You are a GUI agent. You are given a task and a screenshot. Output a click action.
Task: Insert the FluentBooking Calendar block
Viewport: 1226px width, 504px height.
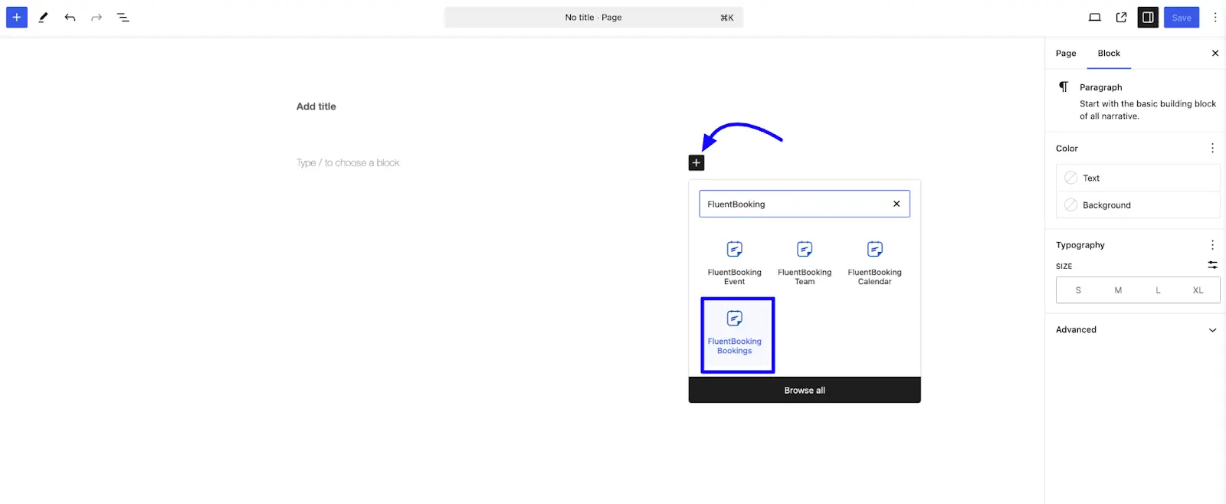[x=874, y=263]
